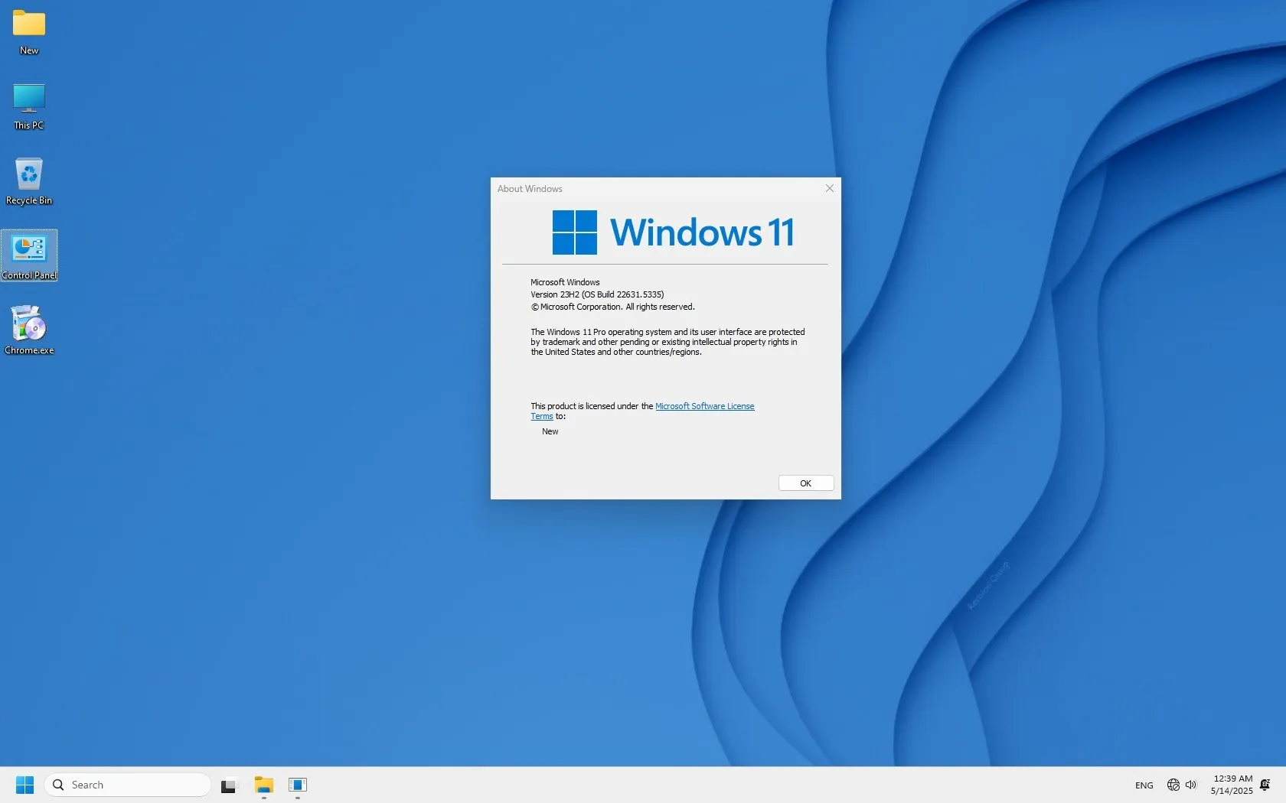Click the running app icon on the taskbar
Viewport: 1286px width, 803px height.
(x=297, y=785)
